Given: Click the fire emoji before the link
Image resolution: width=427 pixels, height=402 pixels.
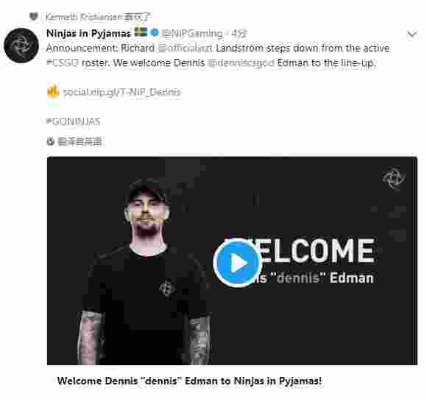Looking at the screenshot, I should coord(53,91).
